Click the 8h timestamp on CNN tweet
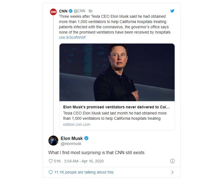The height and width of the screenshot is (181, 223). 91,11
